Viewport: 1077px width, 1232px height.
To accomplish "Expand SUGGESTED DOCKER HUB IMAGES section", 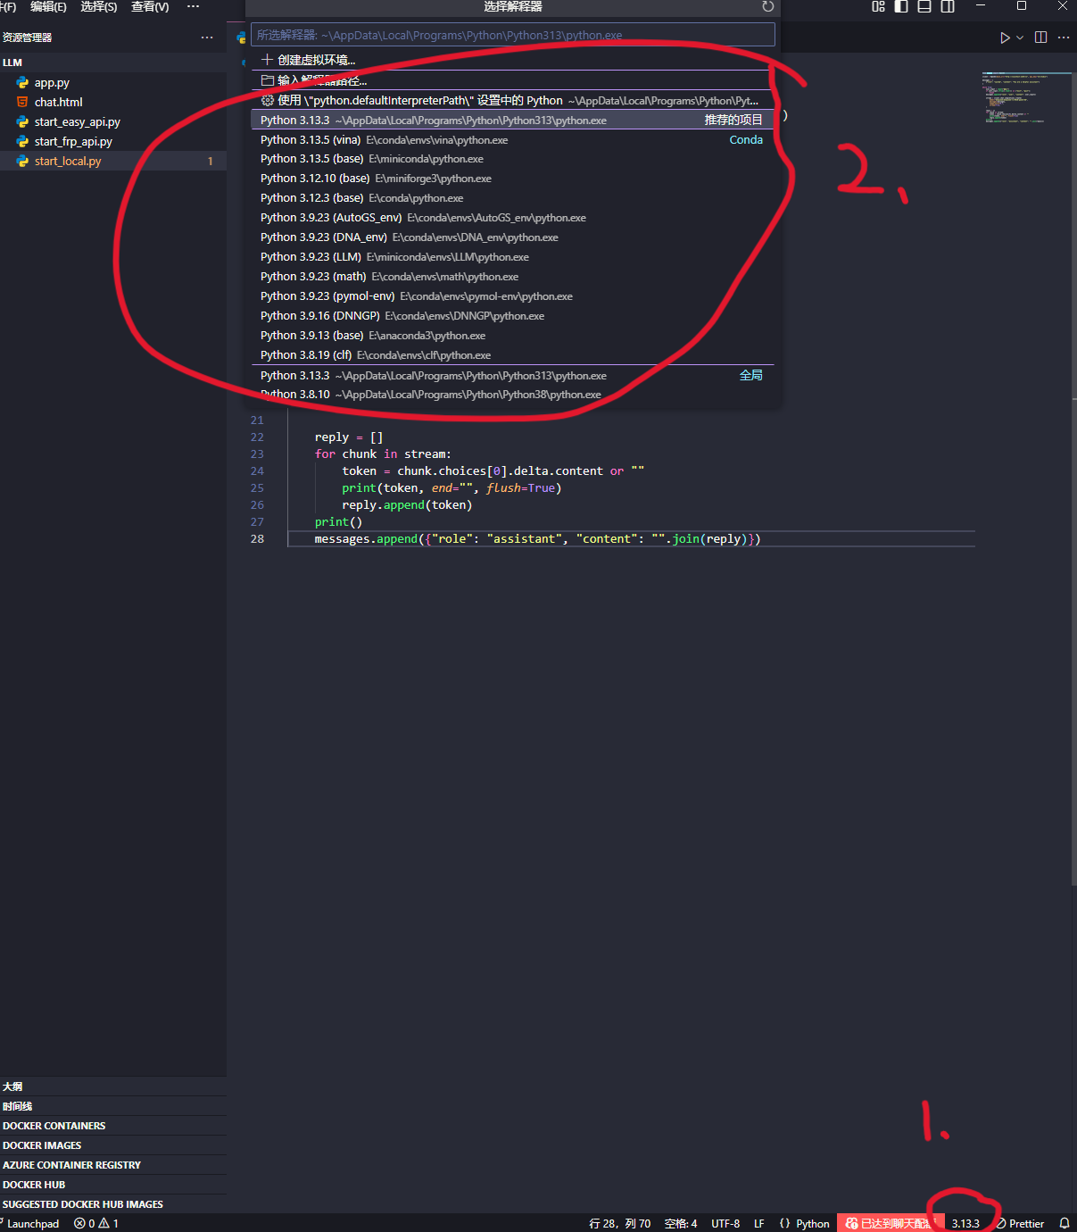I will [113, 1204].
